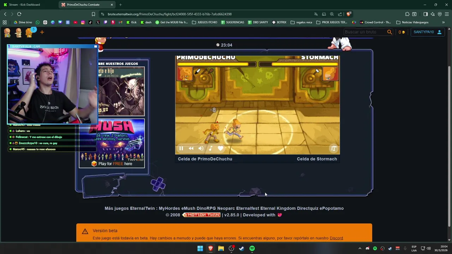Open the SANTYPA10 account menu
The height and width of the screenshot is (254, 452).
(427, 32)
